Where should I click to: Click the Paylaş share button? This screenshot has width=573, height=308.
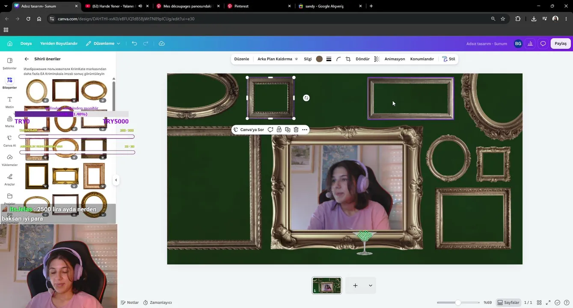point(561,44)
